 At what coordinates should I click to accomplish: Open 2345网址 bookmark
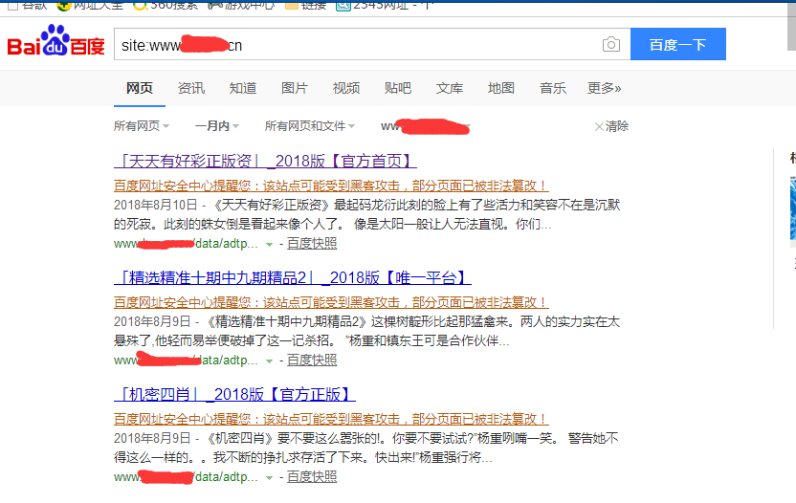coord(384,5)
